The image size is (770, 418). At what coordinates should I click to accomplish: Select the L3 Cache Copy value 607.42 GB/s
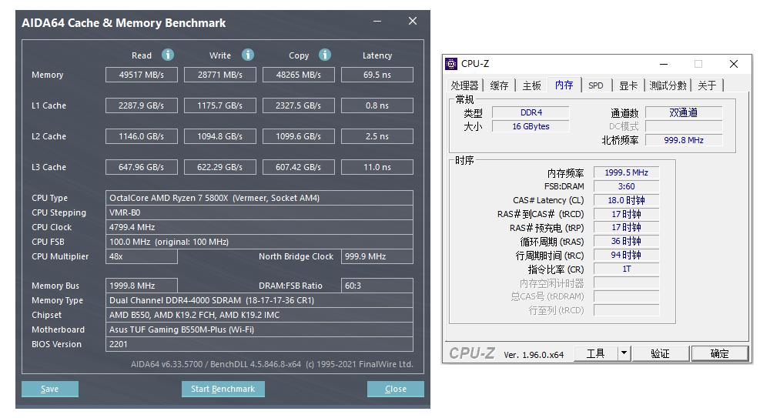click(299, 167)
